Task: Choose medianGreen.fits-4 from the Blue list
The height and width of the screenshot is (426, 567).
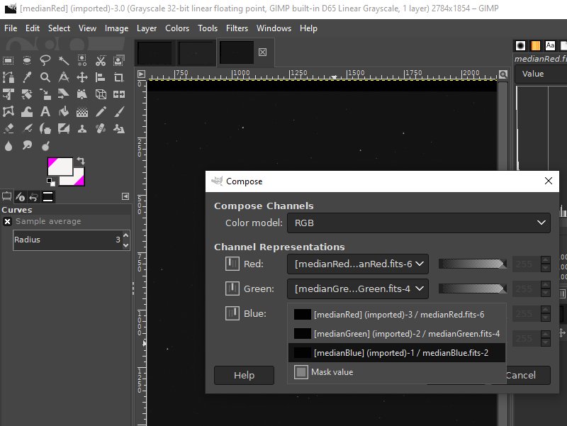Action: pos(397,333)
